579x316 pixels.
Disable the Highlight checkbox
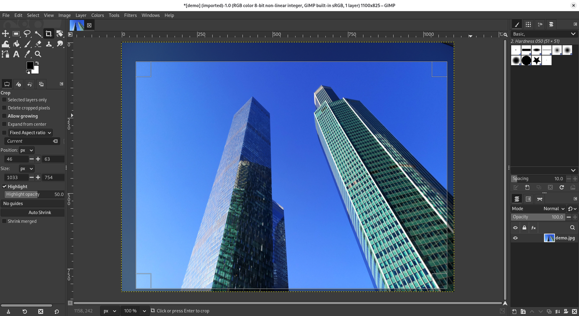click(5, 187)
